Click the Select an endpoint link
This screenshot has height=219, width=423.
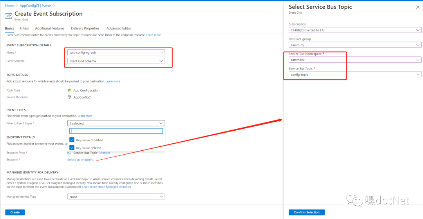(80, 159)
